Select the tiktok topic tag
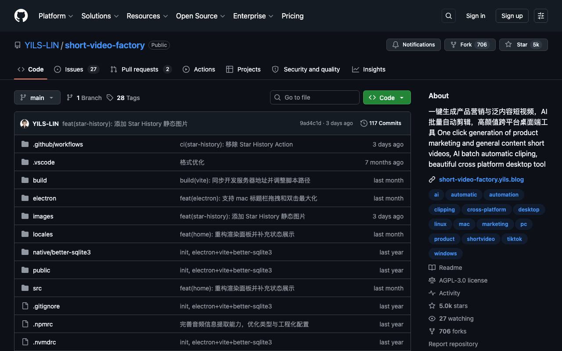This screenshot has width=562, height=351. coord(515,239)
